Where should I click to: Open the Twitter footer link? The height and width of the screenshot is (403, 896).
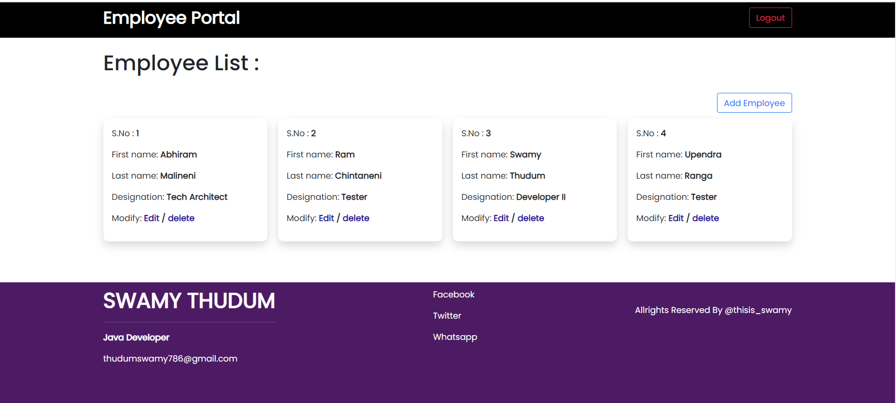coord(447,316)
